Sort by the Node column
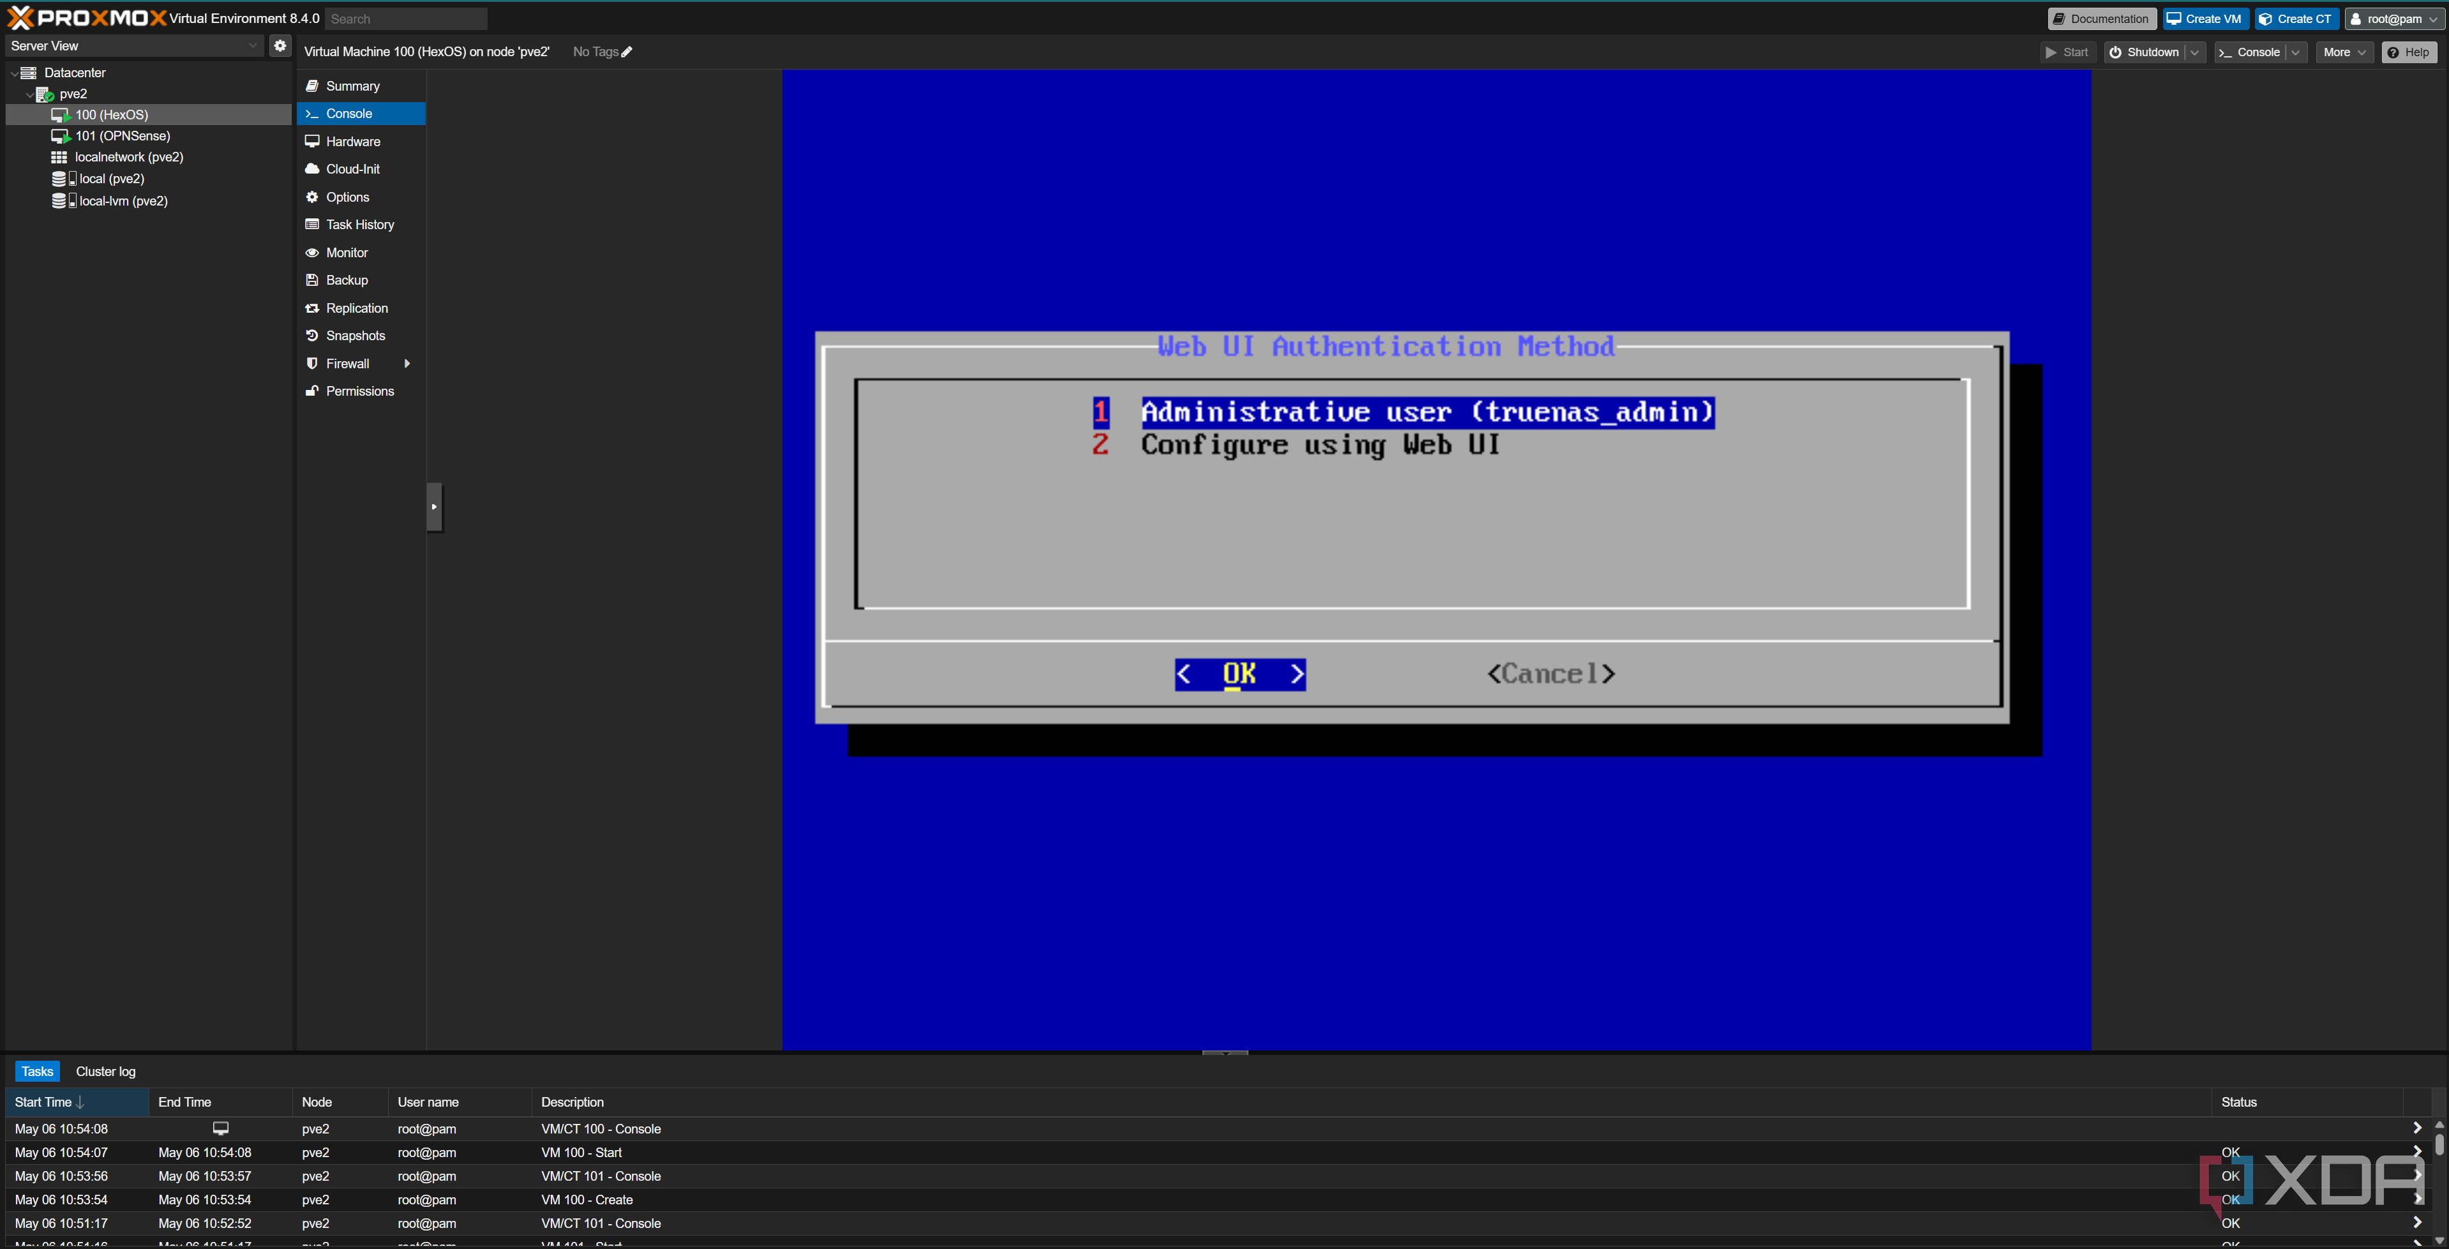Viewport: 2449px width, 1249px height. 340,1103
